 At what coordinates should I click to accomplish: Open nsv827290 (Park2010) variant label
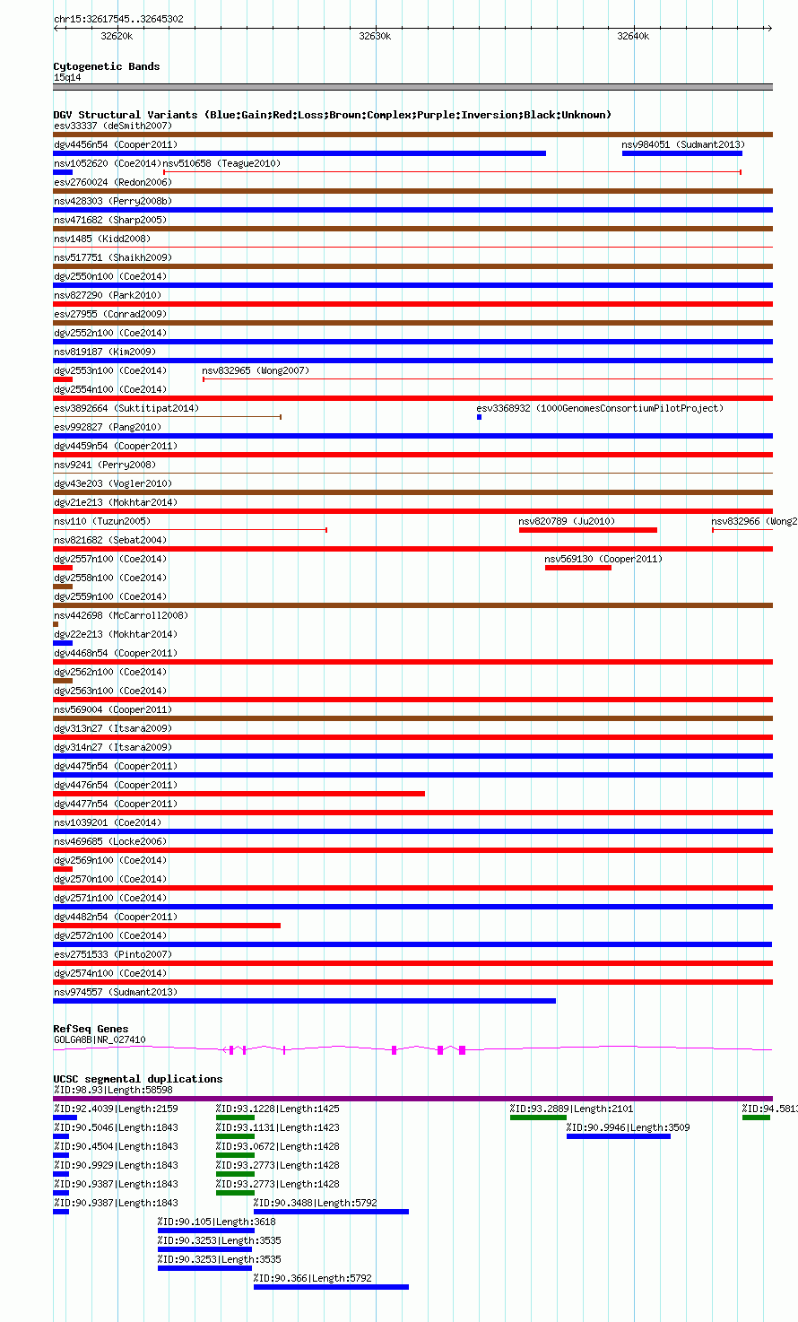(x=108, y=295)
